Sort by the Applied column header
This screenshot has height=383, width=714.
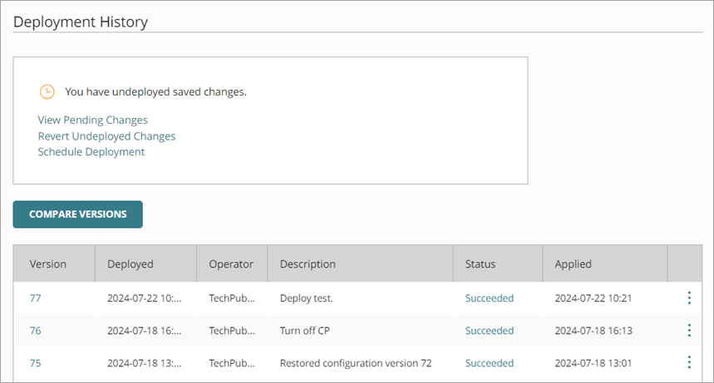click(574, 264)
